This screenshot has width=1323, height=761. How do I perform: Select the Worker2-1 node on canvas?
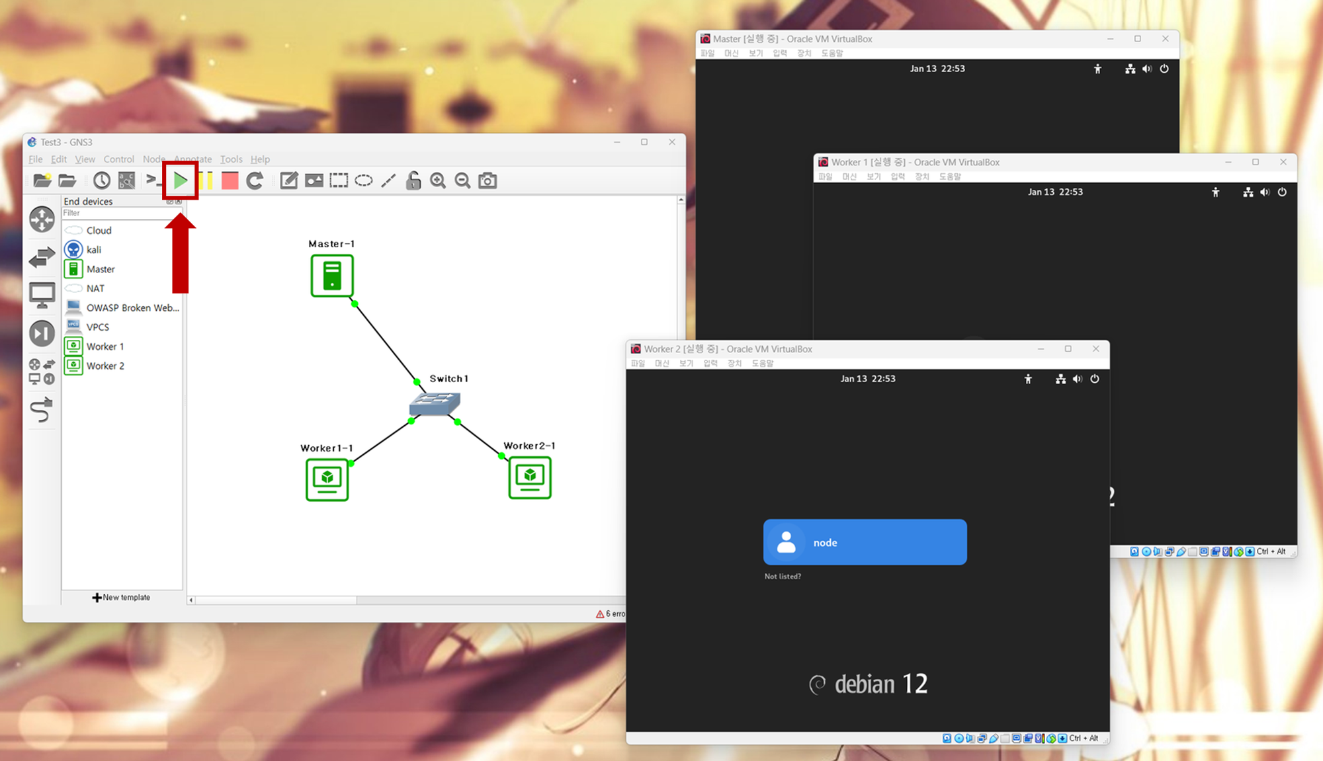point(530,477)
